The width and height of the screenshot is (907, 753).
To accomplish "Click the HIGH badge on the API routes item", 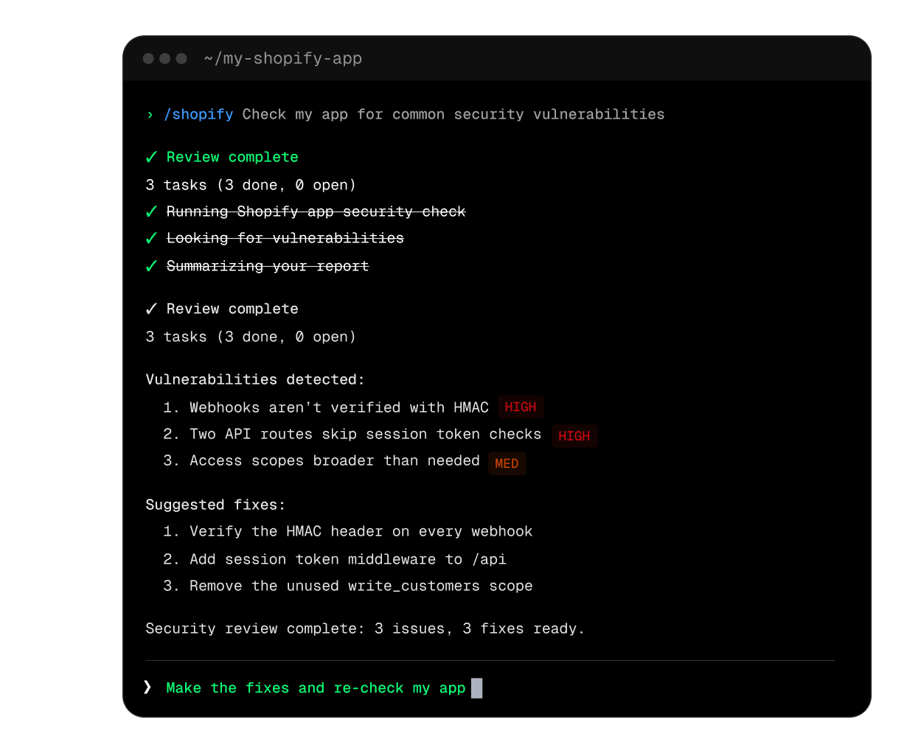I will coord(574,436).
